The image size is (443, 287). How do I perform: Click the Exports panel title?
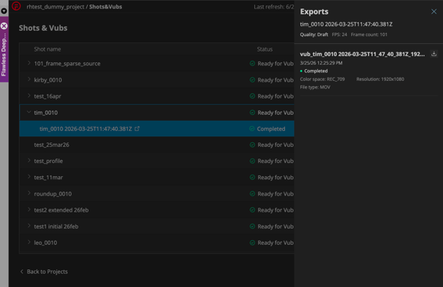pos(314,12)
